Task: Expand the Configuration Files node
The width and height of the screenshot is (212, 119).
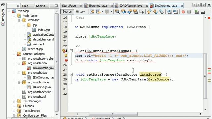Action: point(14,116)
